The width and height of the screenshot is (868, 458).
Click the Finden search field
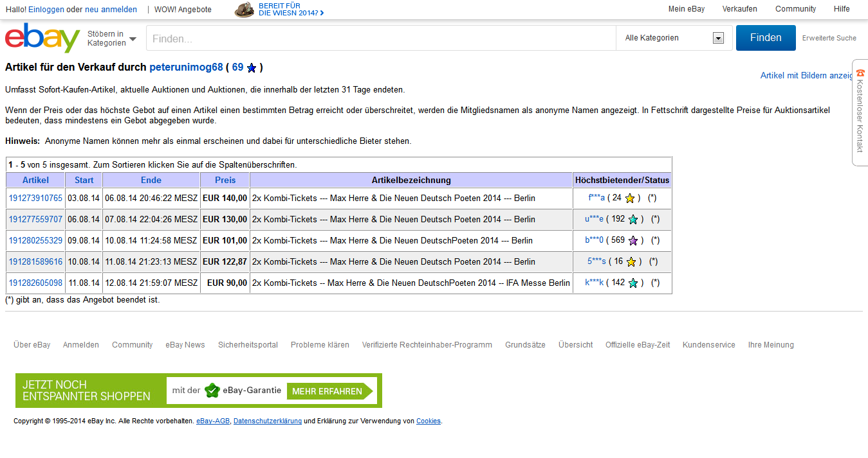(x=381, y=39)
